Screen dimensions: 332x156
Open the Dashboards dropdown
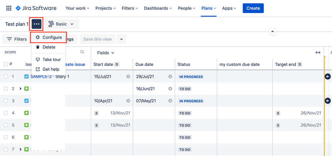(x=158, y=8)
